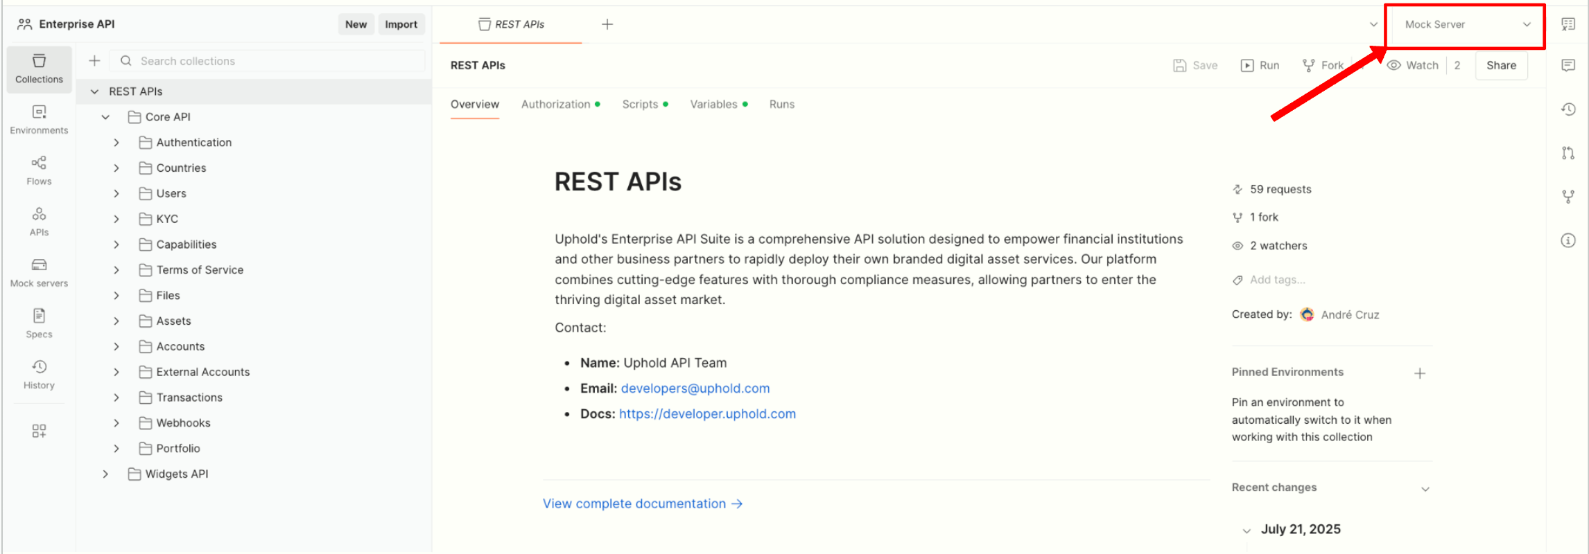Switch to the Runs tab
Screen dimensions: 1589x554
782,104
